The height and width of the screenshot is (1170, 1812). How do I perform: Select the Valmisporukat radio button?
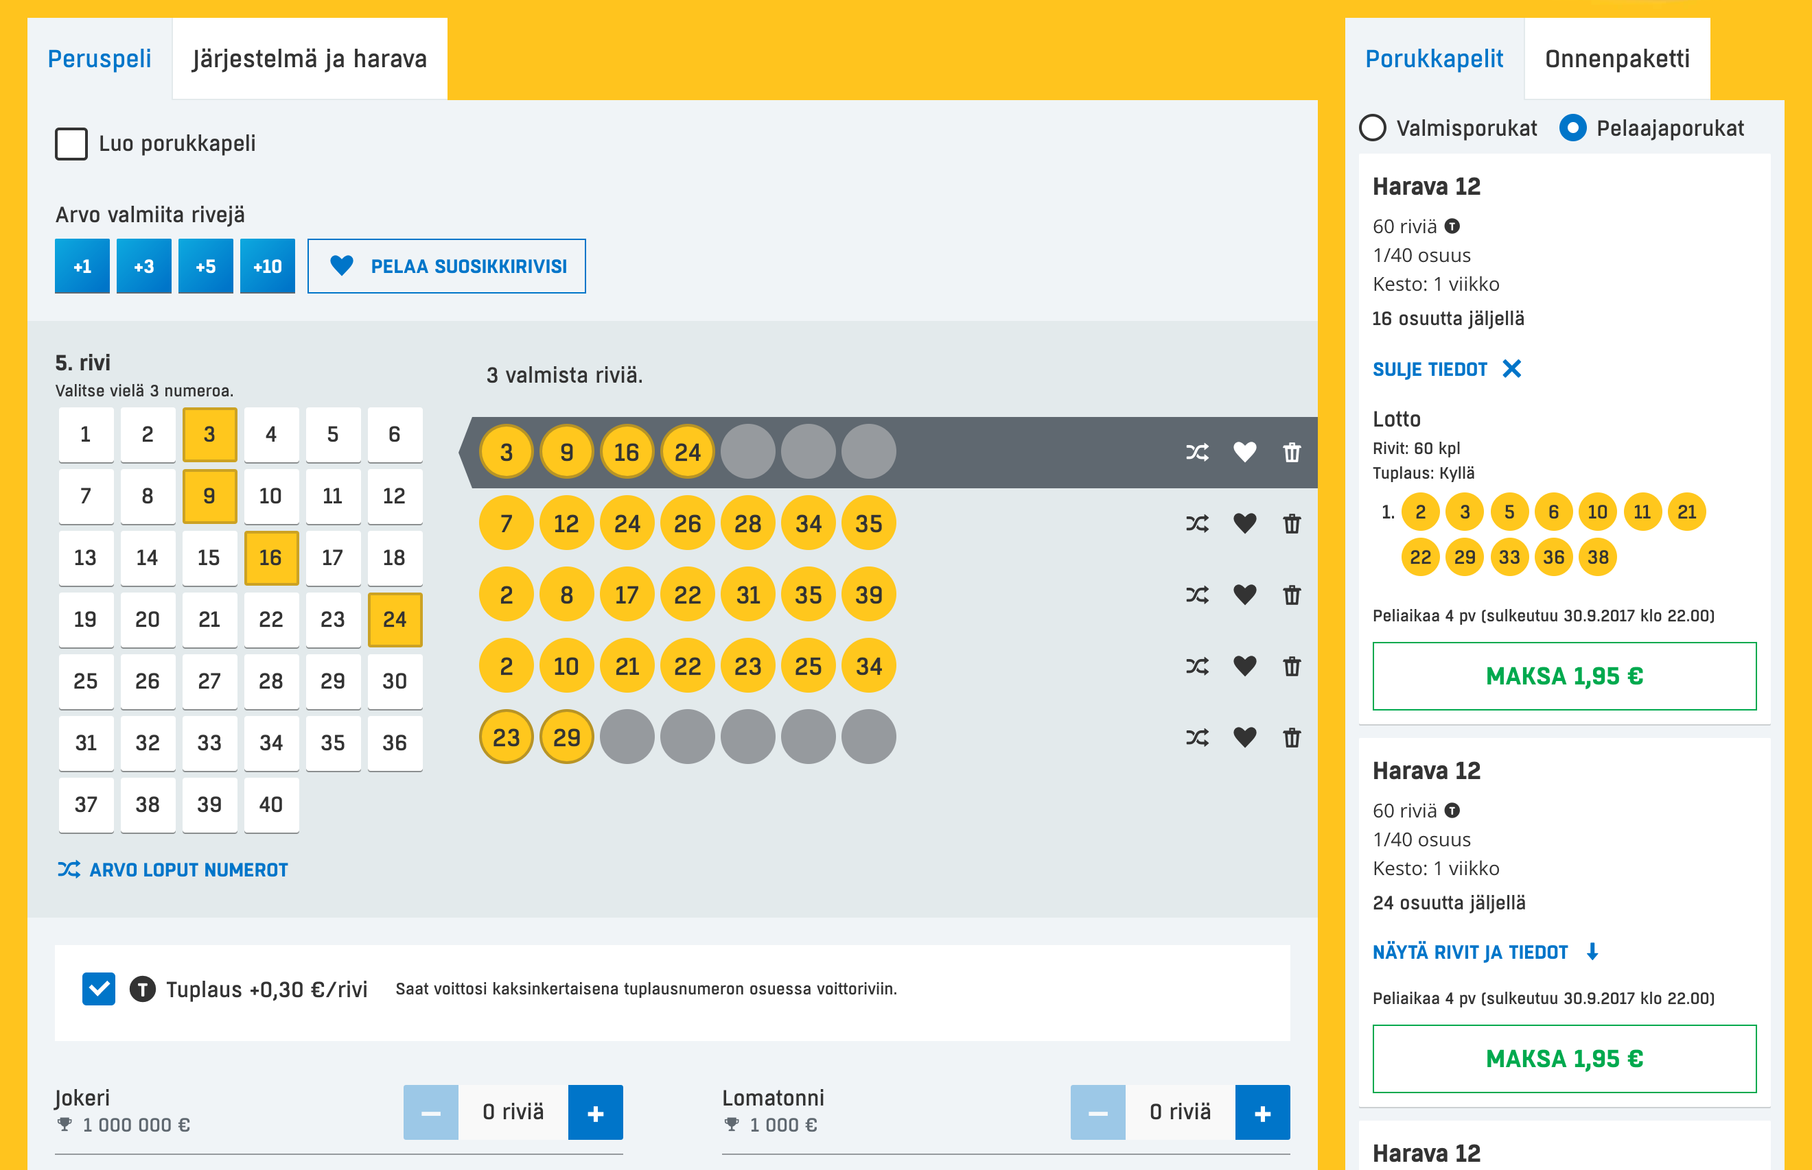click(x=1373, y=128)
